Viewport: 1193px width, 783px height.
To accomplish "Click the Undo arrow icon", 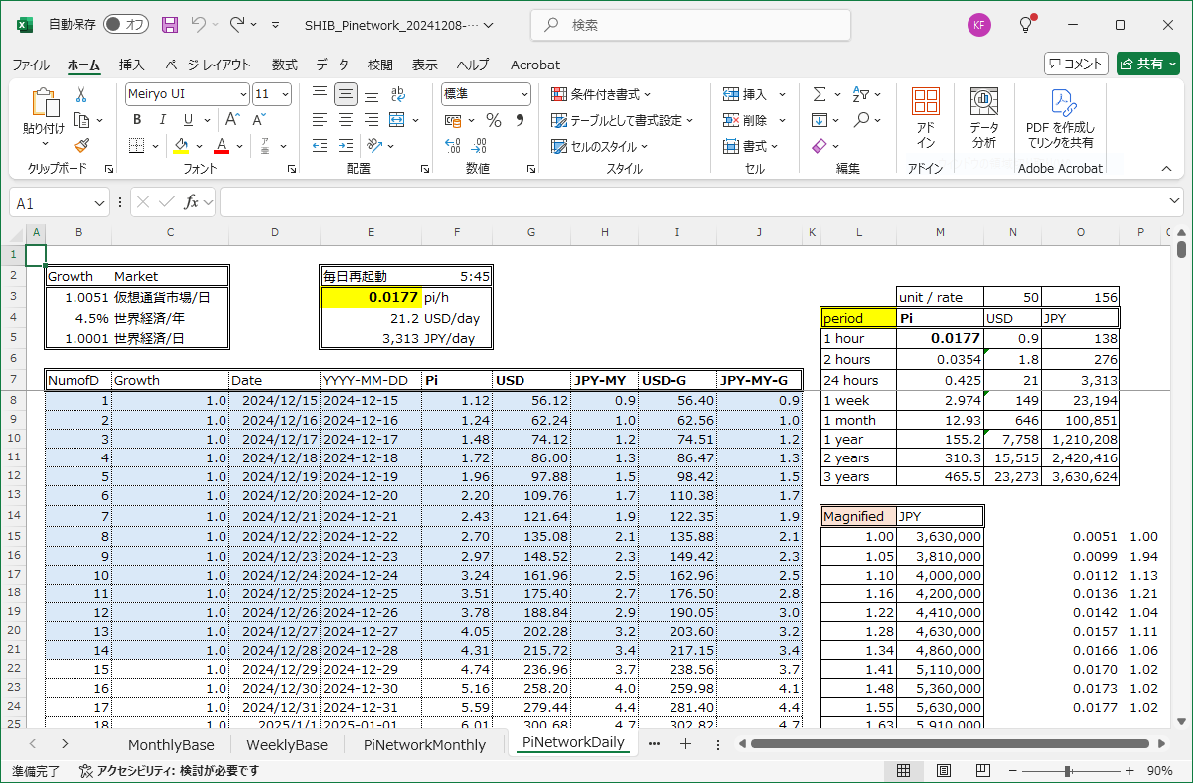I will point(198,24).
